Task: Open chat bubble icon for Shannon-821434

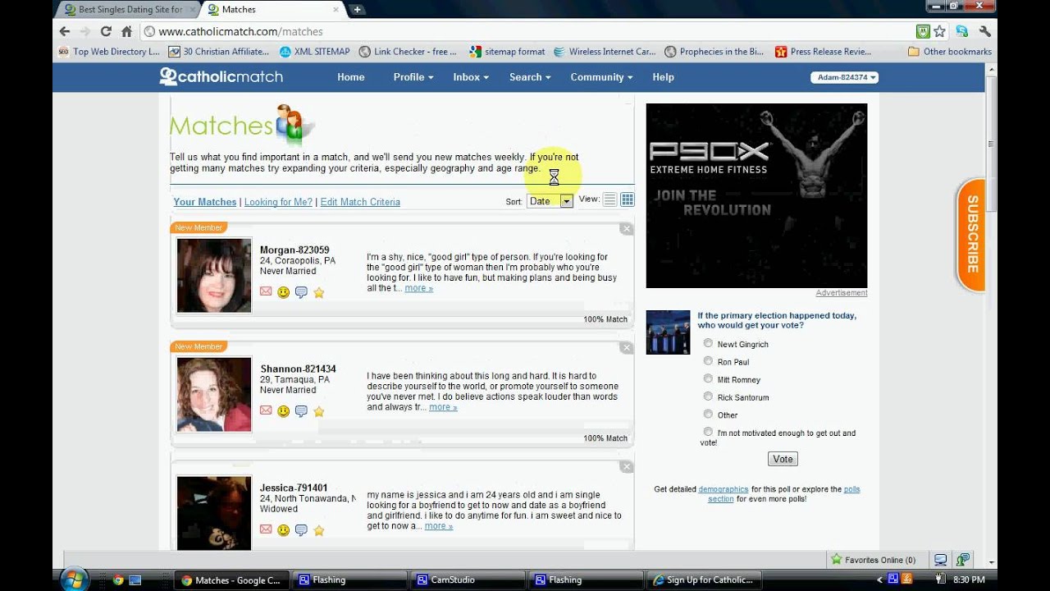Action: [301, 411]
